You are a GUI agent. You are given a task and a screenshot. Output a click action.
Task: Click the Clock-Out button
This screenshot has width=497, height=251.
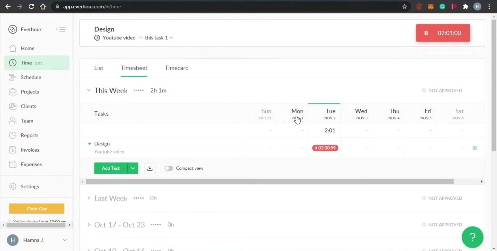point(36,208)
